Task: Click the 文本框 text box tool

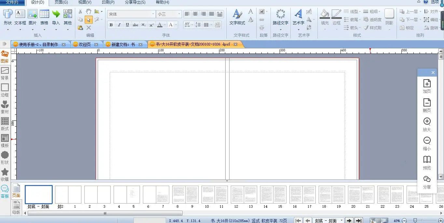Action: (x=20, y=17)
